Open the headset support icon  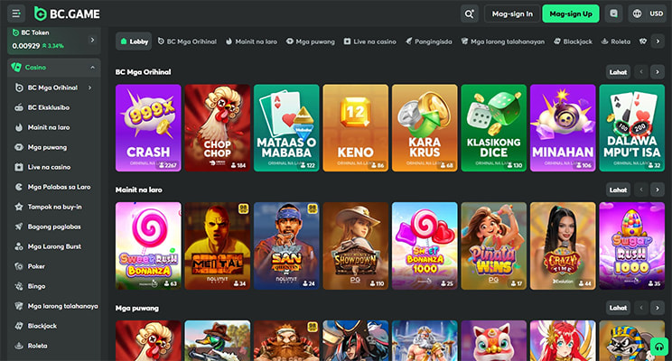click(x=659, y=346)
